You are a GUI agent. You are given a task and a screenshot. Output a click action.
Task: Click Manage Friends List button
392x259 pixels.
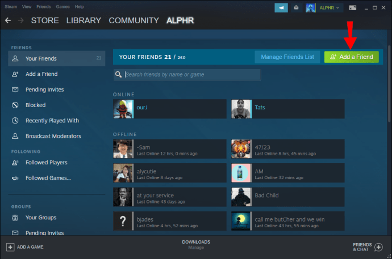287,57
